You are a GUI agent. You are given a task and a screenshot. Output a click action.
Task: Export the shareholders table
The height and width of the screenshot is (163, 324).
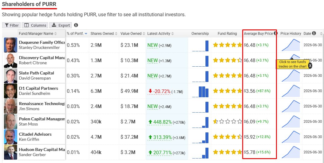tap(61, 25)
